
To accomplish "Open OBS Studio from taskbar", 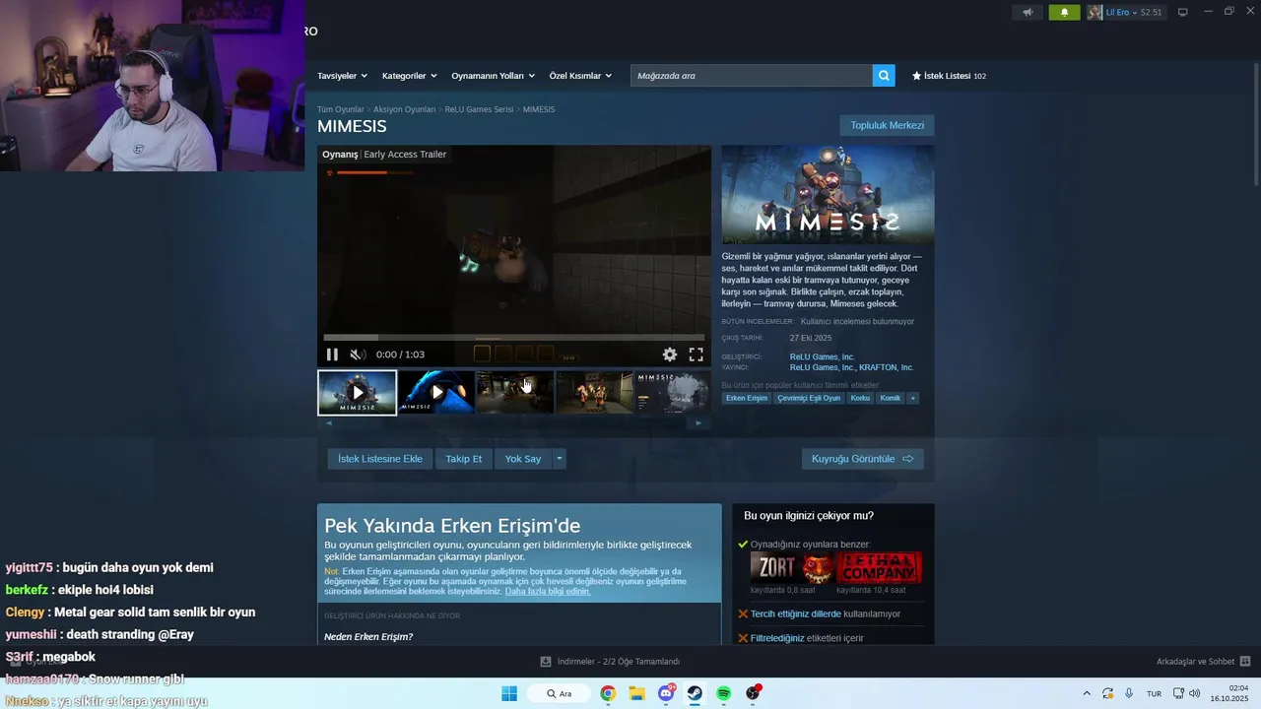I will tap(753, 693).
